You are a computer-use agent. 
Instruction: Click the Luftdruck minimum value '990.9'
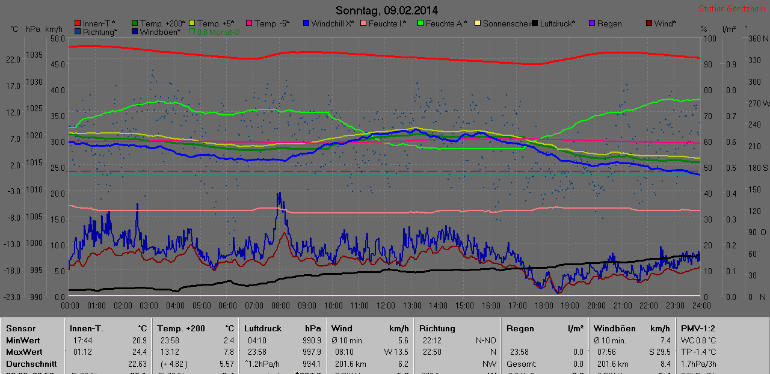pos(311,340)
